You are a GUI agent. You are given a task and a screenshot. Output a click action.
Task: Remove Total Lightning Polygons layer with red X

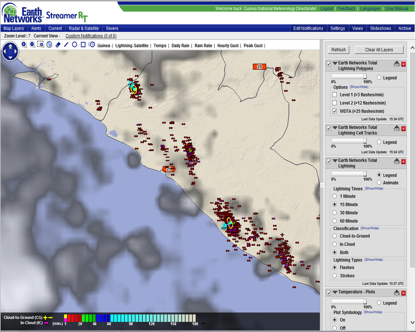click(403, 64)
